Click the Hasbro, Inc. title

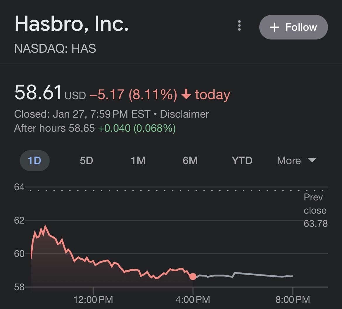[x=72, y=24]
